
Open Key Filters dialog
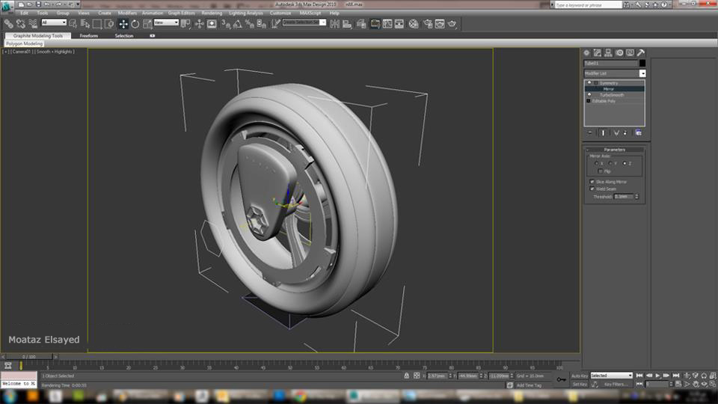(x=616, y=385)
